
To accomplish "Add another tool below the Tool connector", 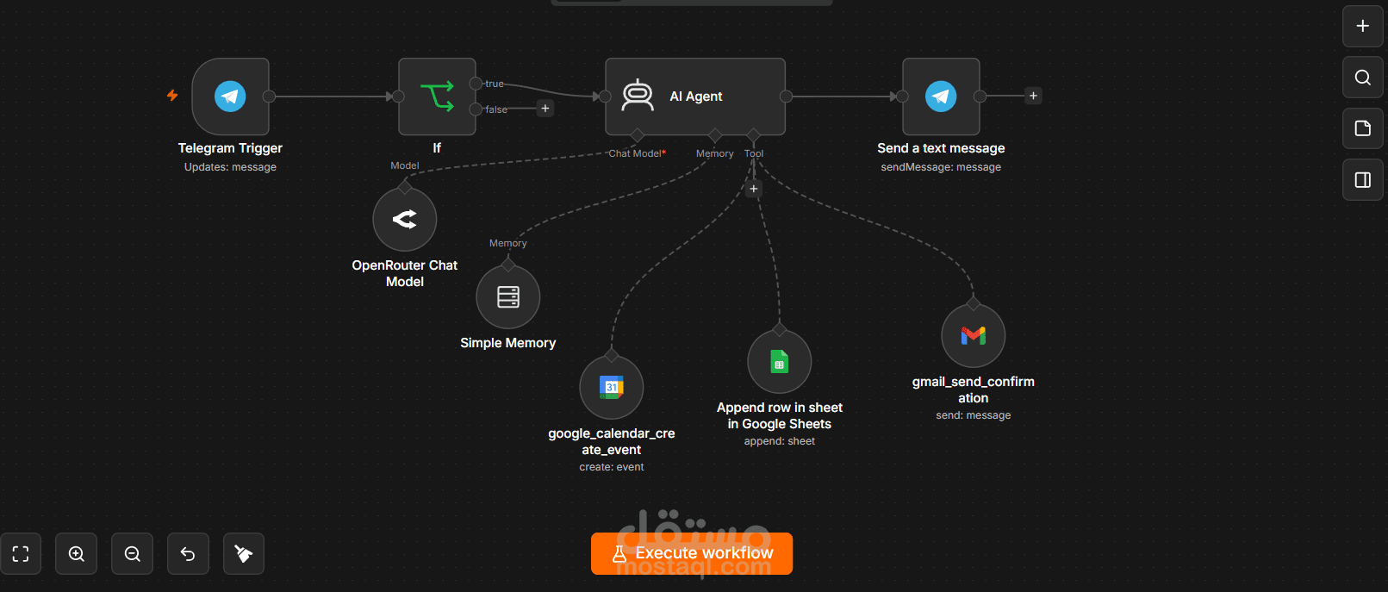I will click(754, 189).
